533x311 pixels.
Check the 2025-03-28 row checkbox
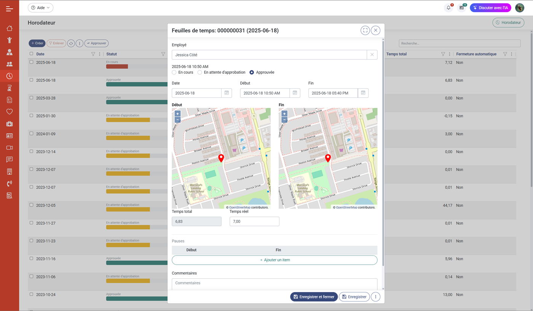point(32,98)
